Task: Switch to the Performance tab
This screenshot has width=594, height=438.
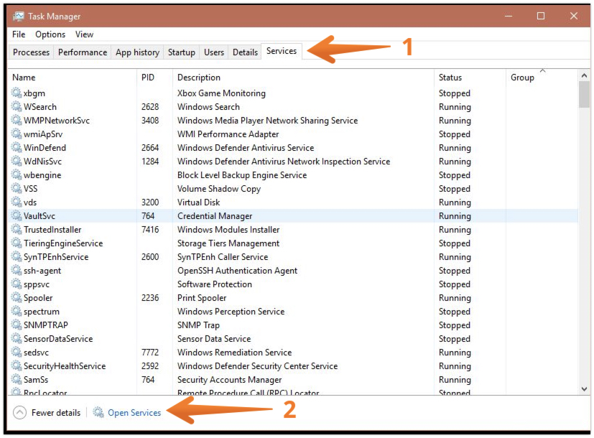Action: [x=82, y=52]
